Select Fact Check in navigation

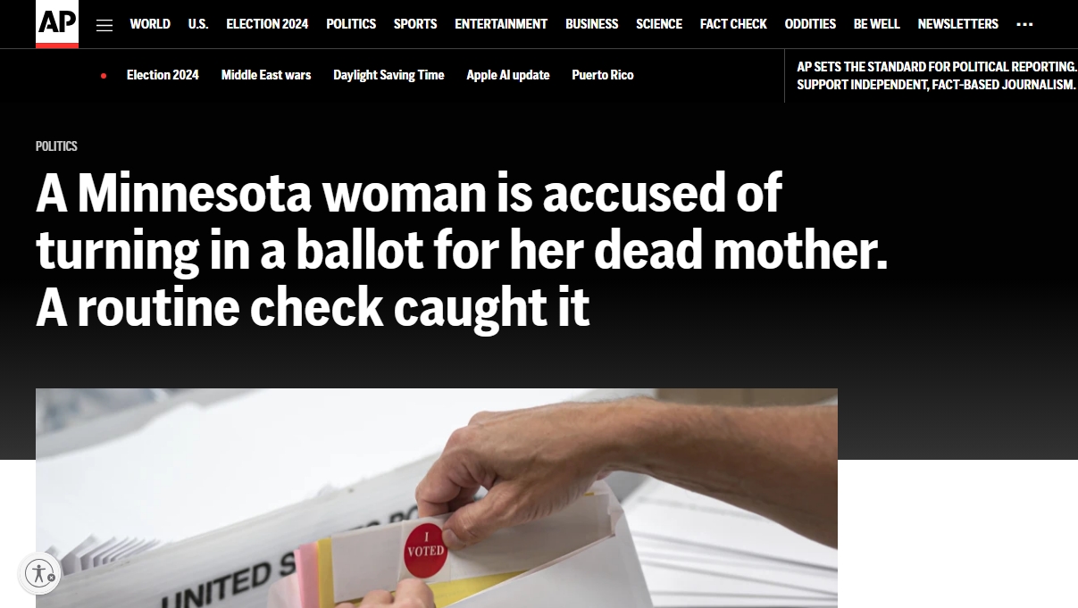coord(733,24)
